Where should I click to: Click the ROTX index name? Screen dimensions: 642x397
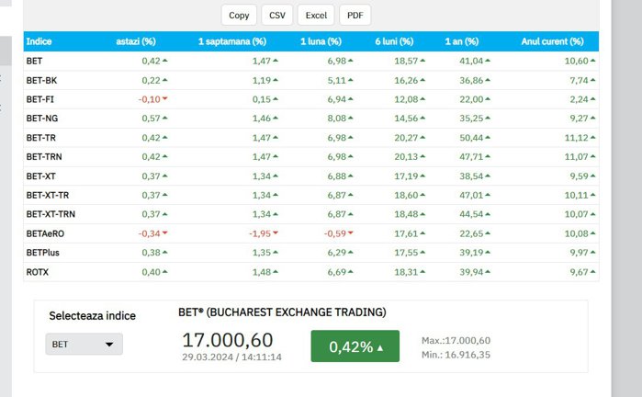pos(38,272)
